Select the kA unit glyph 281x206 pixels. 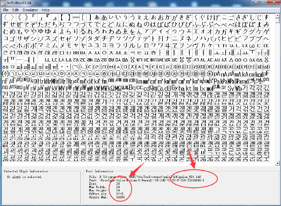click(245, 74)
